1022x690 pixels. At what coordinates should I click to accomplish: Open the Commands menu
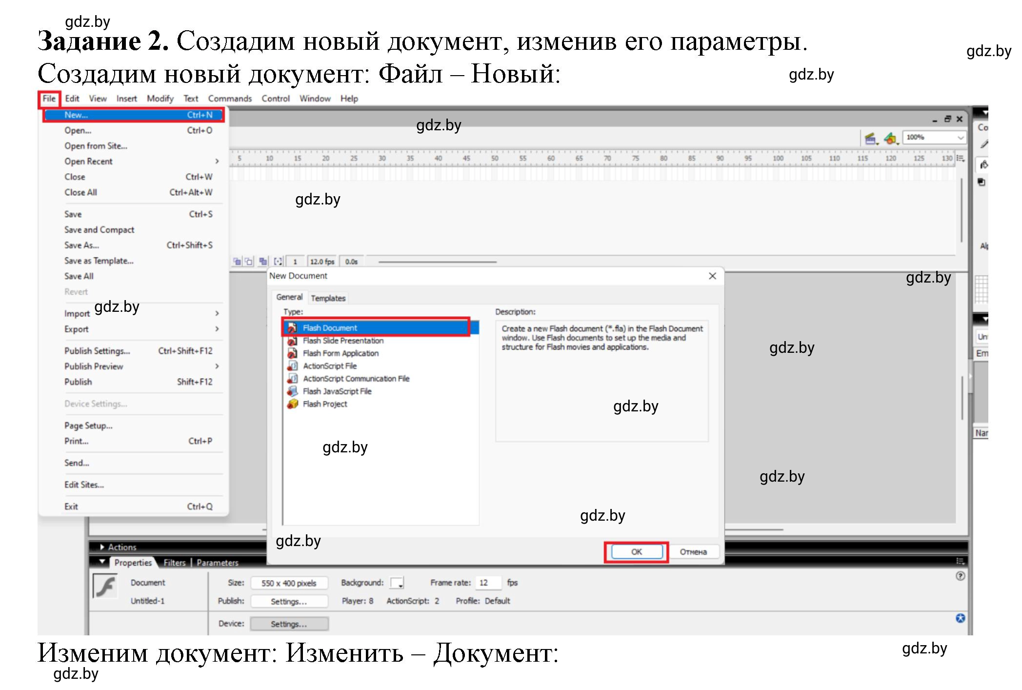[230, 99]
